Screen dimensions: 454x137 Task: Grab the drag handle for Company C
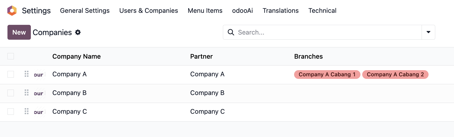(x=26, y=111)
